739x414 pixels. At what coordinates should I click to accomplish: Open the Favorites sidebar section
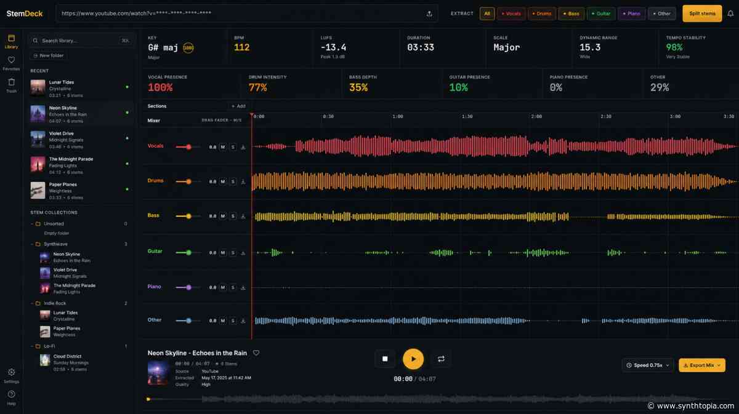(x=11, y=63)
